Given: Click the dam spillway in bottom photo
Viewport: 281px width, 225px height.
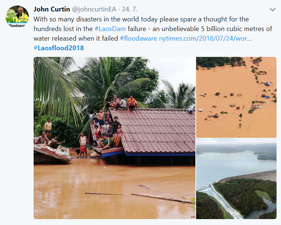Looking at the screenshot, I should pyautogui.click(x=223, y=201).
